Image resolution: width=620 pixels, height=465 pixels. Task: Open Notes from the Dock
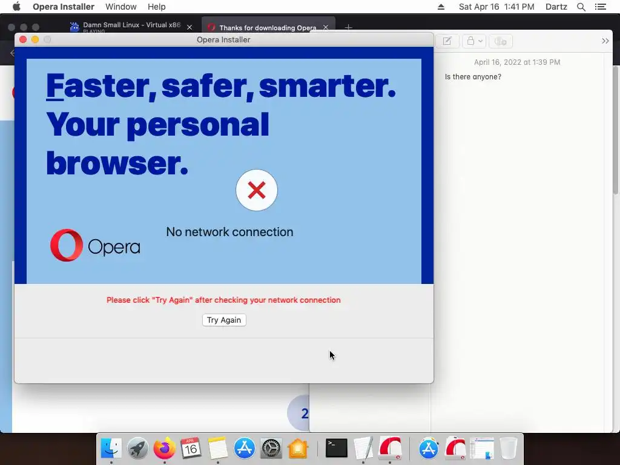[218, 448]
